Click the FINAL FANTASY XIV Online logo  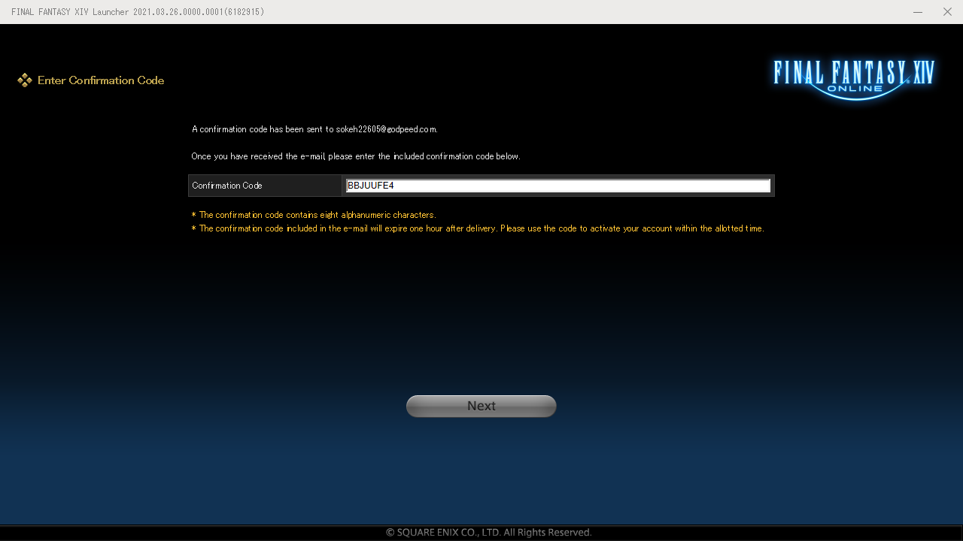tap(854, 75)
